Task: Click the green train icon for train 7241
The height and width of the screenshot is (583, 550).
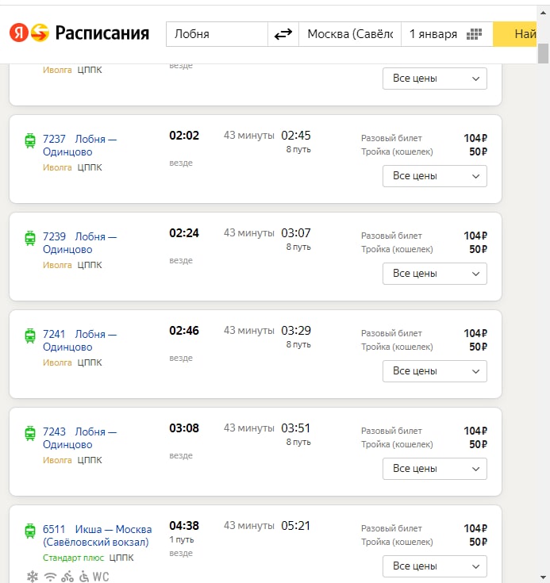Action: coord(30,336)
